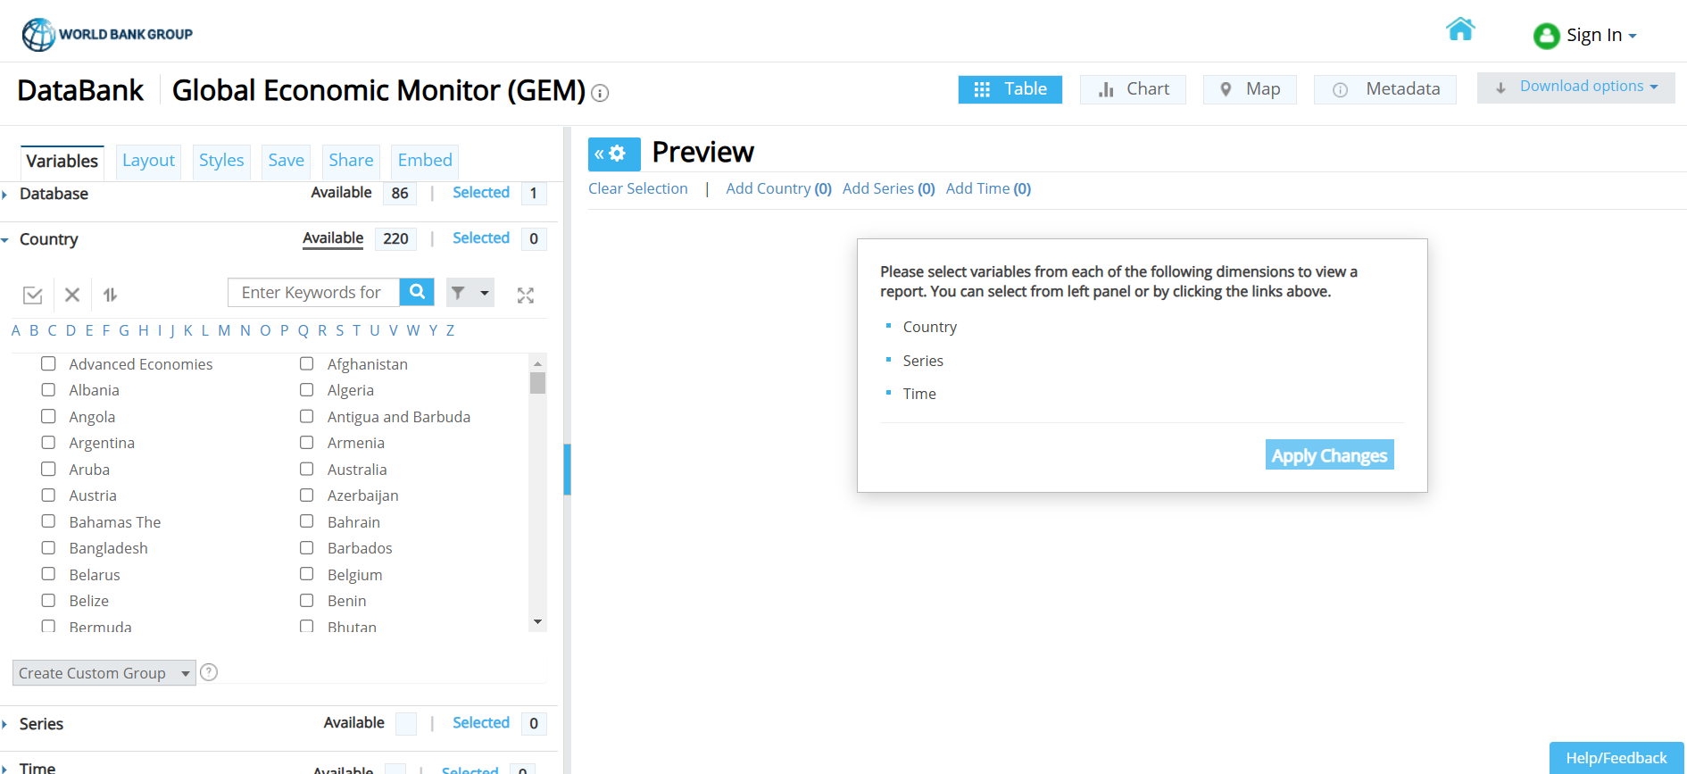Expand the Series section

coord(41,724)
